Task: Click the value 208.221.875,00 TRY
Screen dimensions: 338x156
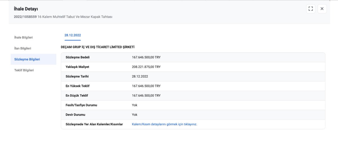Action: tap(146, 67)
